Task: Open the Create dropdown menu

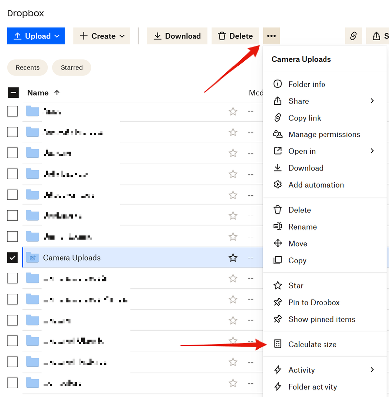Action: click(102, 36)
